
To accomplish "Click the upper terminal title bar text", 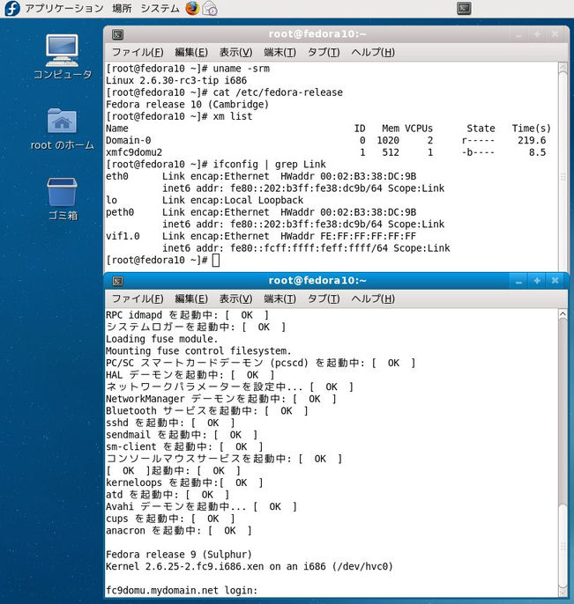I will (317, 33).
